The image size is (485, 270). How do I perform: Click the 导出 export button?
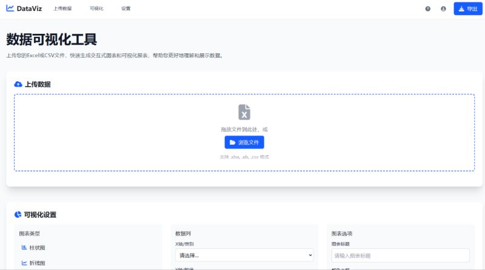tap(468, 8)
